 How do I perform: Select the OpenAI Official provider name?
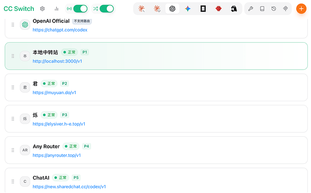click(x=51, y=21)
